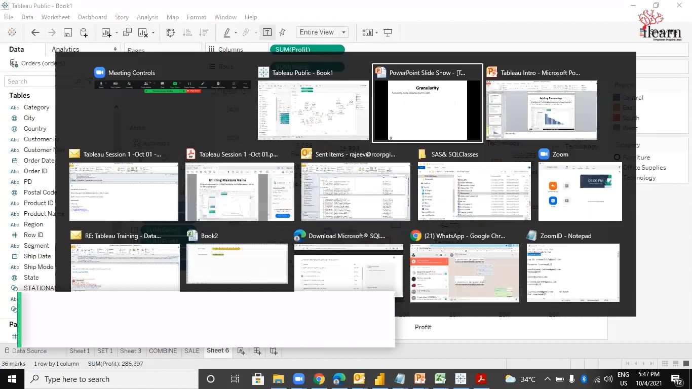Show hidden tray icons chevron

(548, 379)
